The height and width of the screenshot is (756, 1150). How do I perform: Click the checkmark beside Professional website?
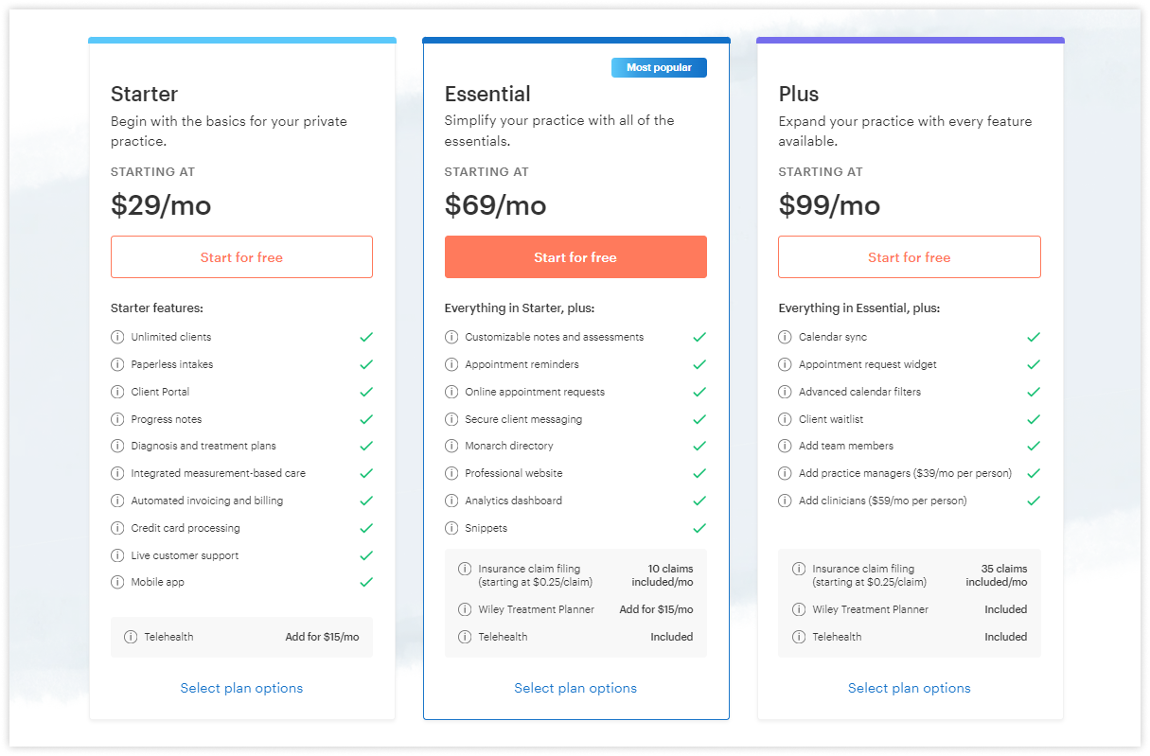point(699,473)
